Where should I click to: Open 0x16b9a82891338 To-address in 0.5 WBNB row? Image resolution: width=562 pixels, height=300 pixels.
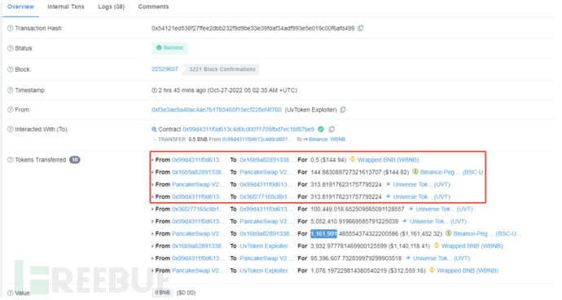click(x=267, y=160)
